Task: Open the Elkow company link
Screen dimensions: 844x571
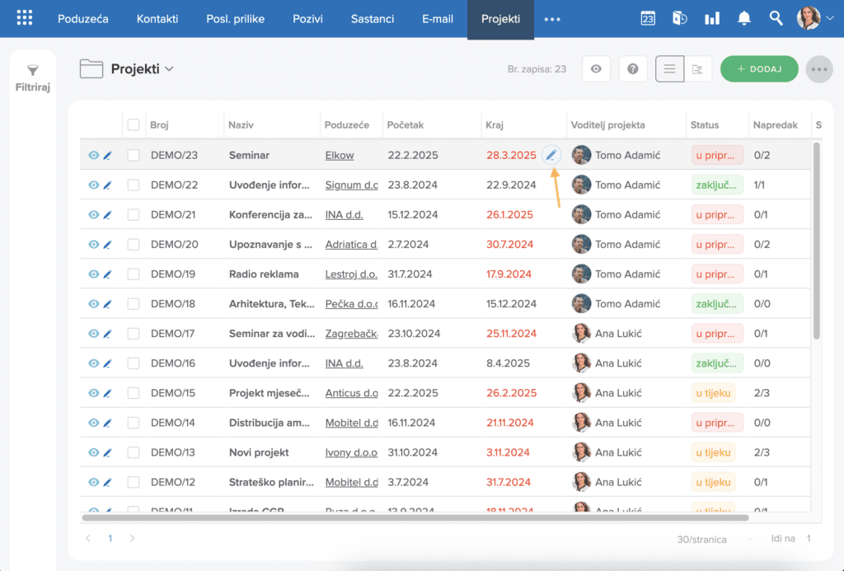Action: 339,156
